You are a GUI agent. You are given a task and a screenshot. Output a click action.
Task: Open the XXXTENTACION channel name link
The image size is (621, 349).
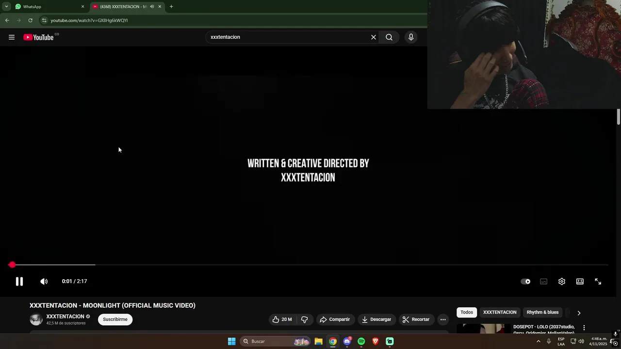[65, 317]
